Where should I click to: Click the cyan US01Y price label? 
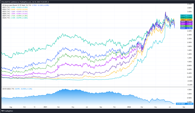coord(186,16)
